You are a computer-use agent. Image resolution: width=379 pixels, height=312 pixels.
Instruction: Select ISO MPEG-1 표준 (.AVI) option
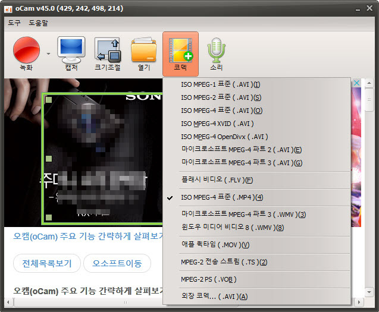click(x=220, y=84)
